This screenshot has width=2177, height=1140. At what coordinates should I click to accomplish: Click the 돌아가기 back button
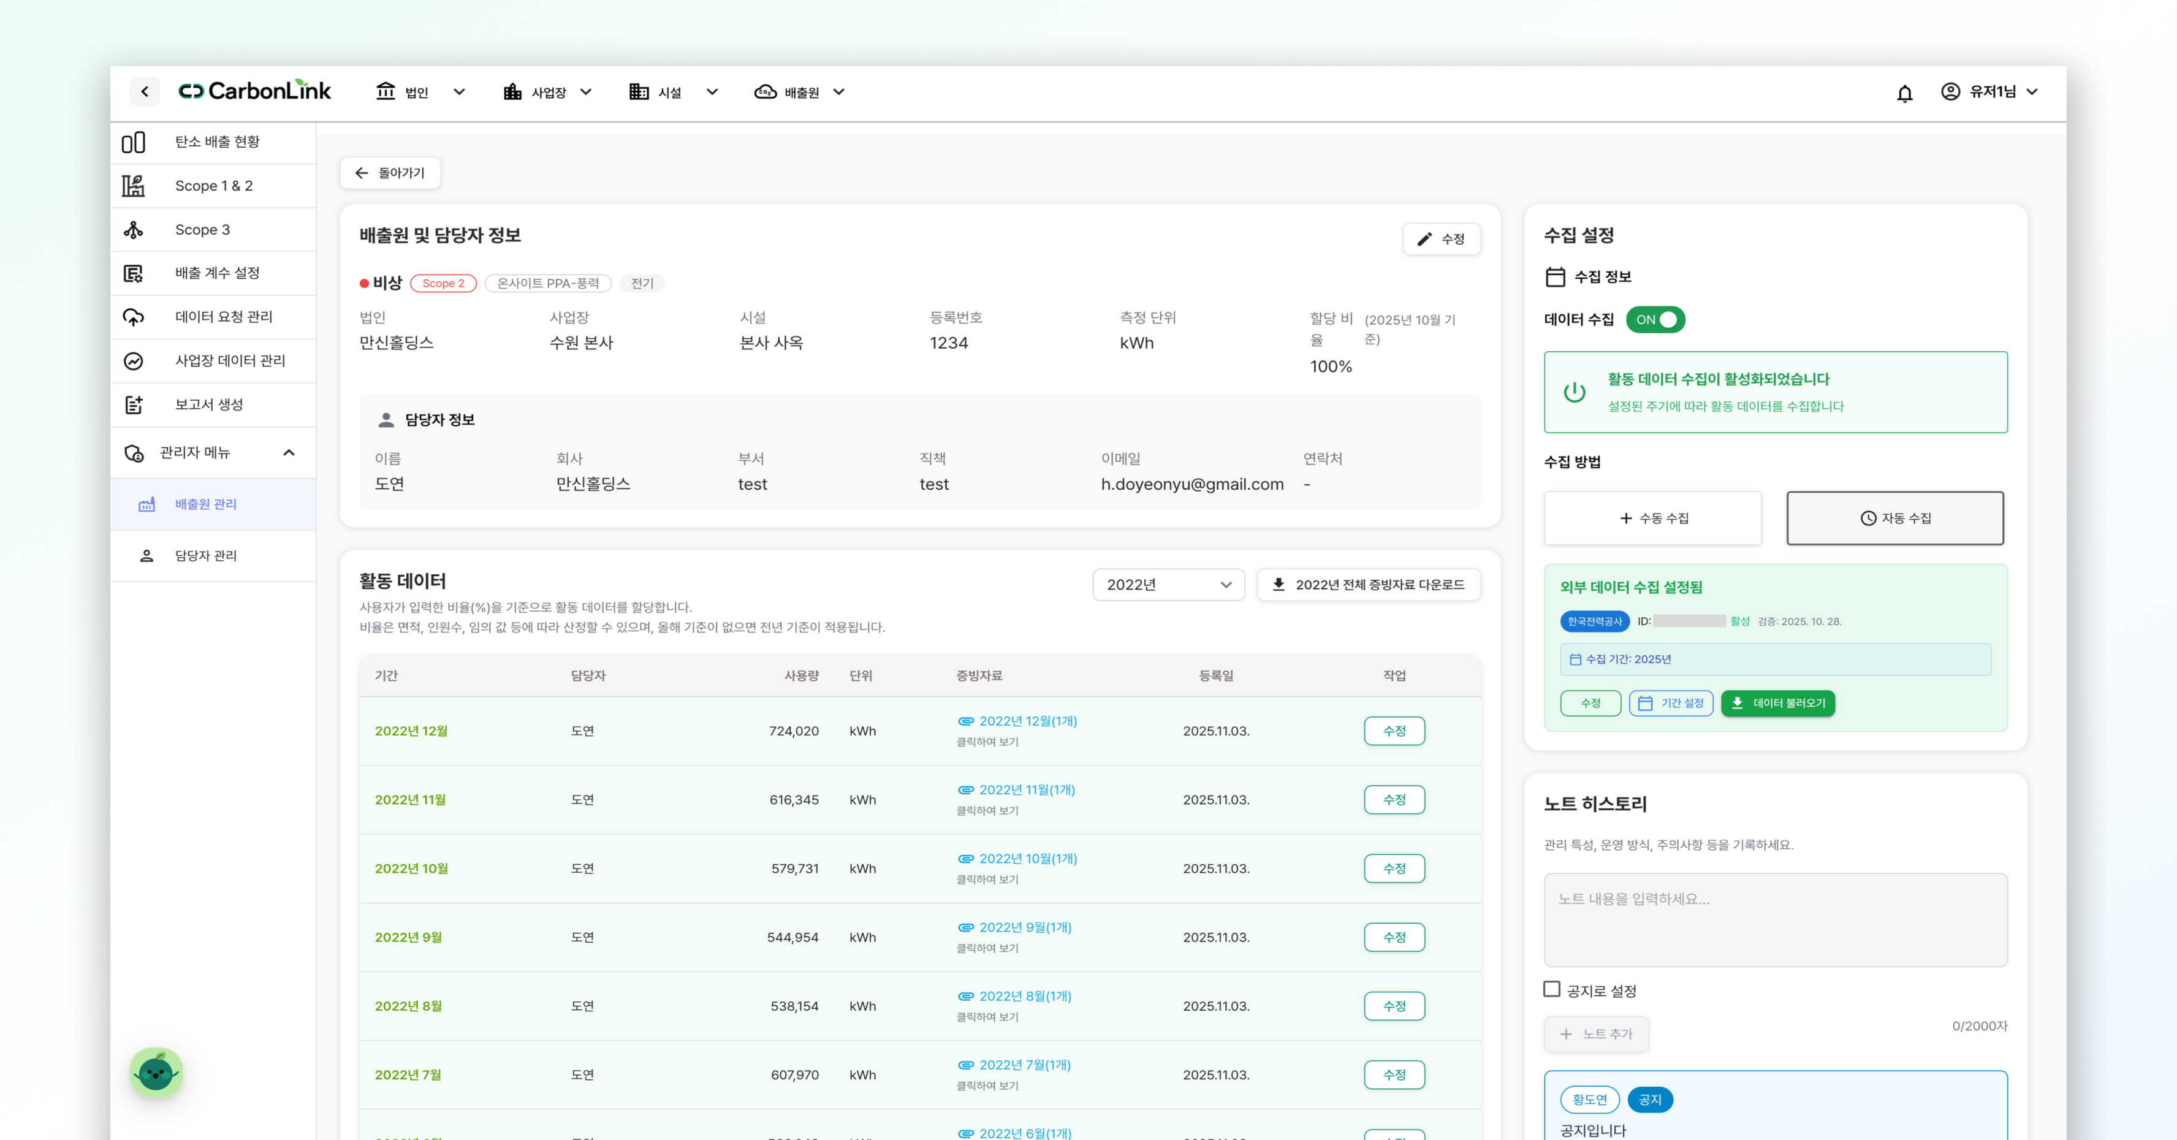[390, 172]
